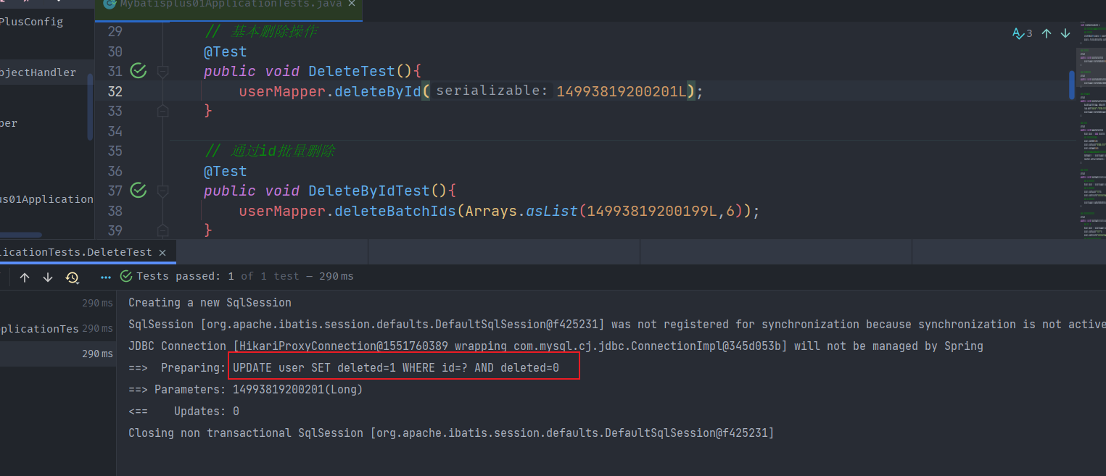The height and width of the screenshot is (476, 1106).
Task: Select PlusConfig in the project tree
Action: click(31, 22)
